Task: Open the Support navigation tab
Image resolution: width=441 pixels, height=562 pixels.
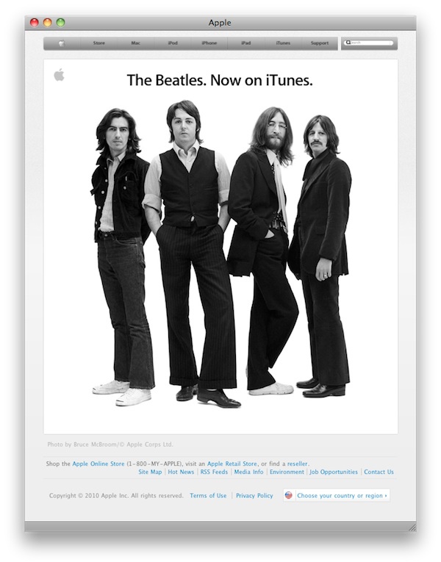Action: tap(320, 43)
